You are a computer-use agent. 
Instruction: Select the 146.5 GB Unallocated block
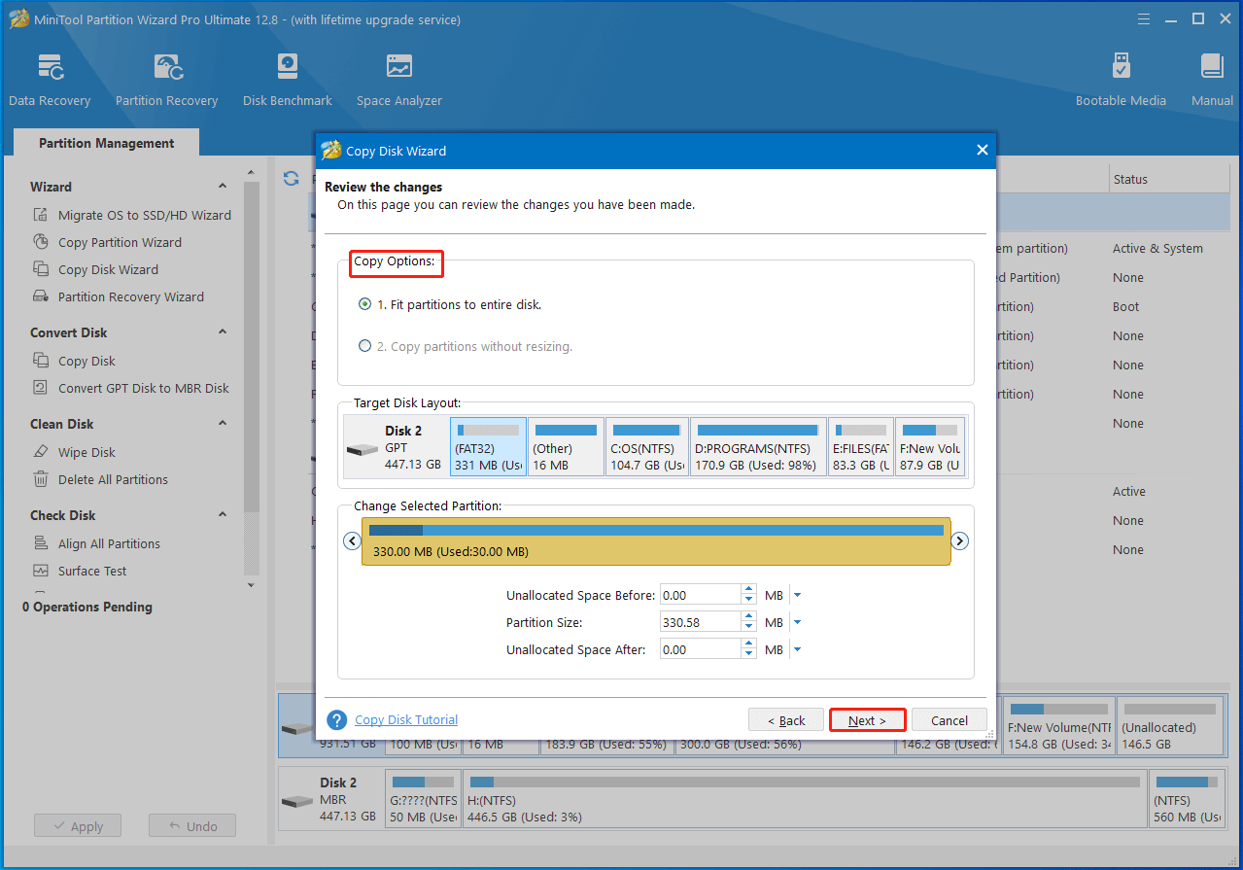[1170, 726]
